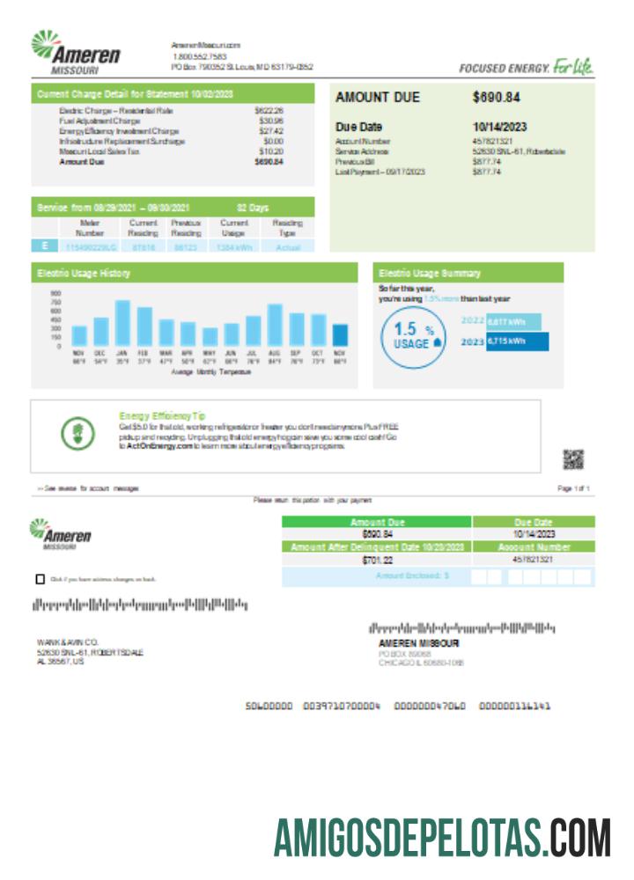Click the Amount After Delinquent Date header
The image size is (634, 880).
377,546
